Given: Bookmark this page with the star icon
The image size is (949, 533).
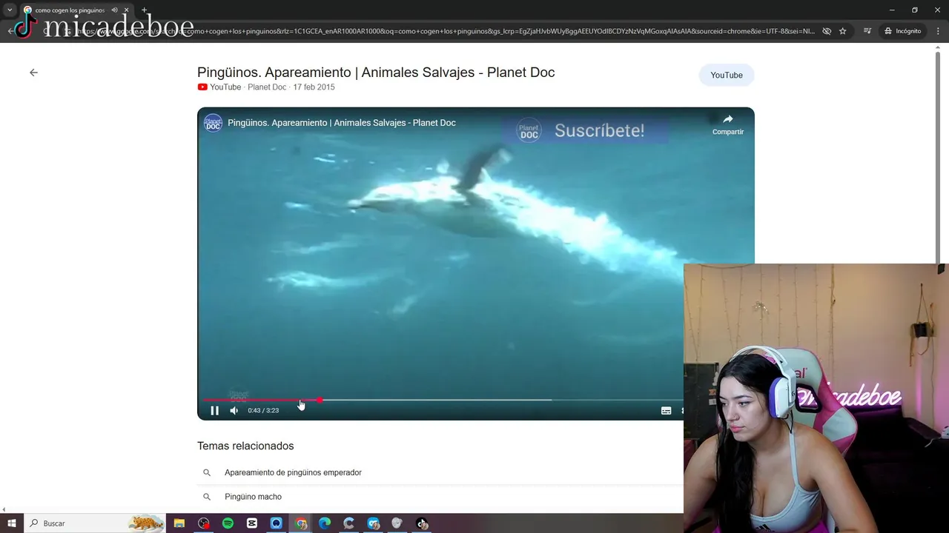Looking at the screenshot, I should 843,31.
